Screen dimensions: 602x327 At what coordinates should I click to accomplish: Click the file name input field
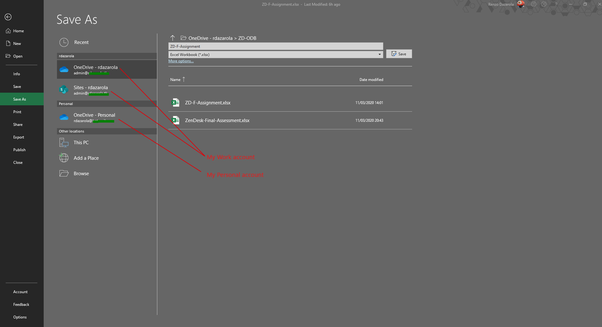[276, 46]
